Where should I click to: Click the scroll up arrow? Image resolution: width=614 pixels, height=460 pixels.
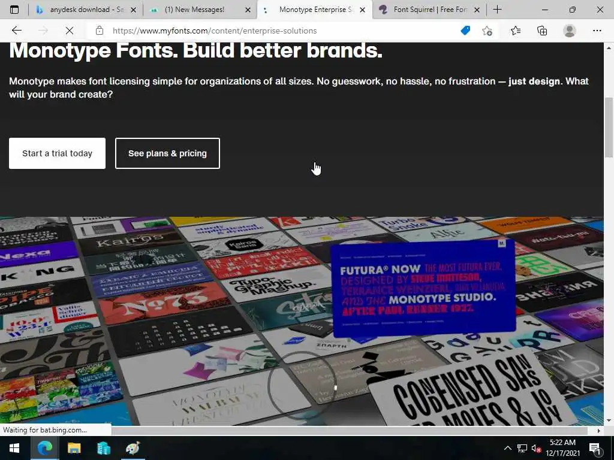(x=609, y=48)
